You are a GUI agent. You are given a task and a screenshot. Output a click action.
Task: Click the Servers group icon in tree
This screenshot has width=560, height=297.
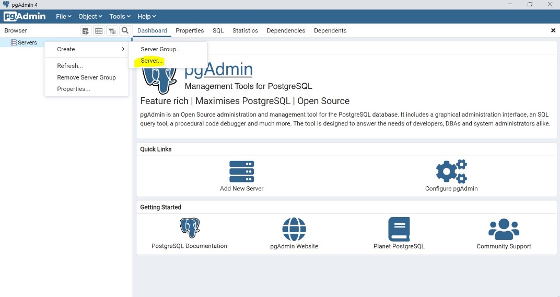point(14,42)
